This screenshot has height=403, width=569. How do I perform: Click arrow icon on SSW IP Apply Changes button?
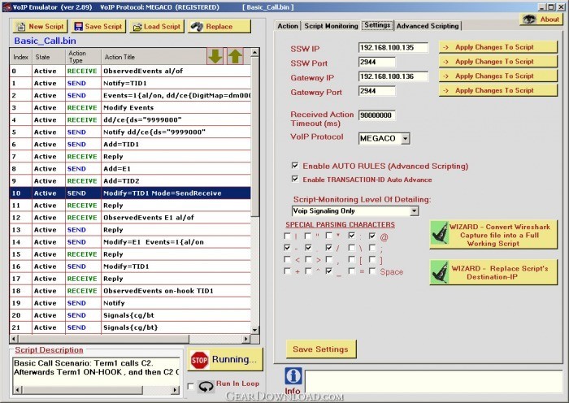point(446,47)
